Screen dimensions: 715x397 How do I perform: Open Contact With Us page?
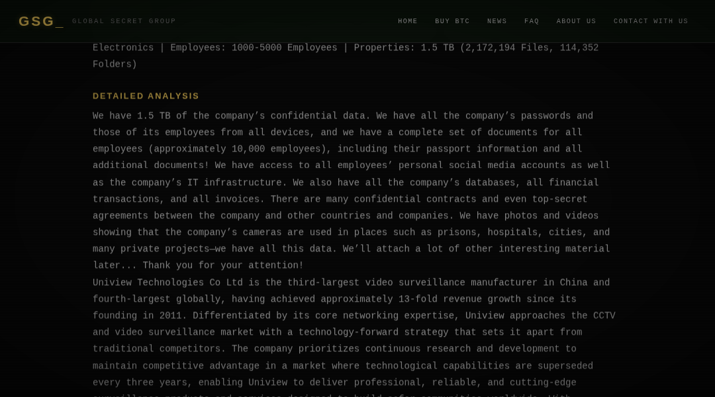click(651, 21)
